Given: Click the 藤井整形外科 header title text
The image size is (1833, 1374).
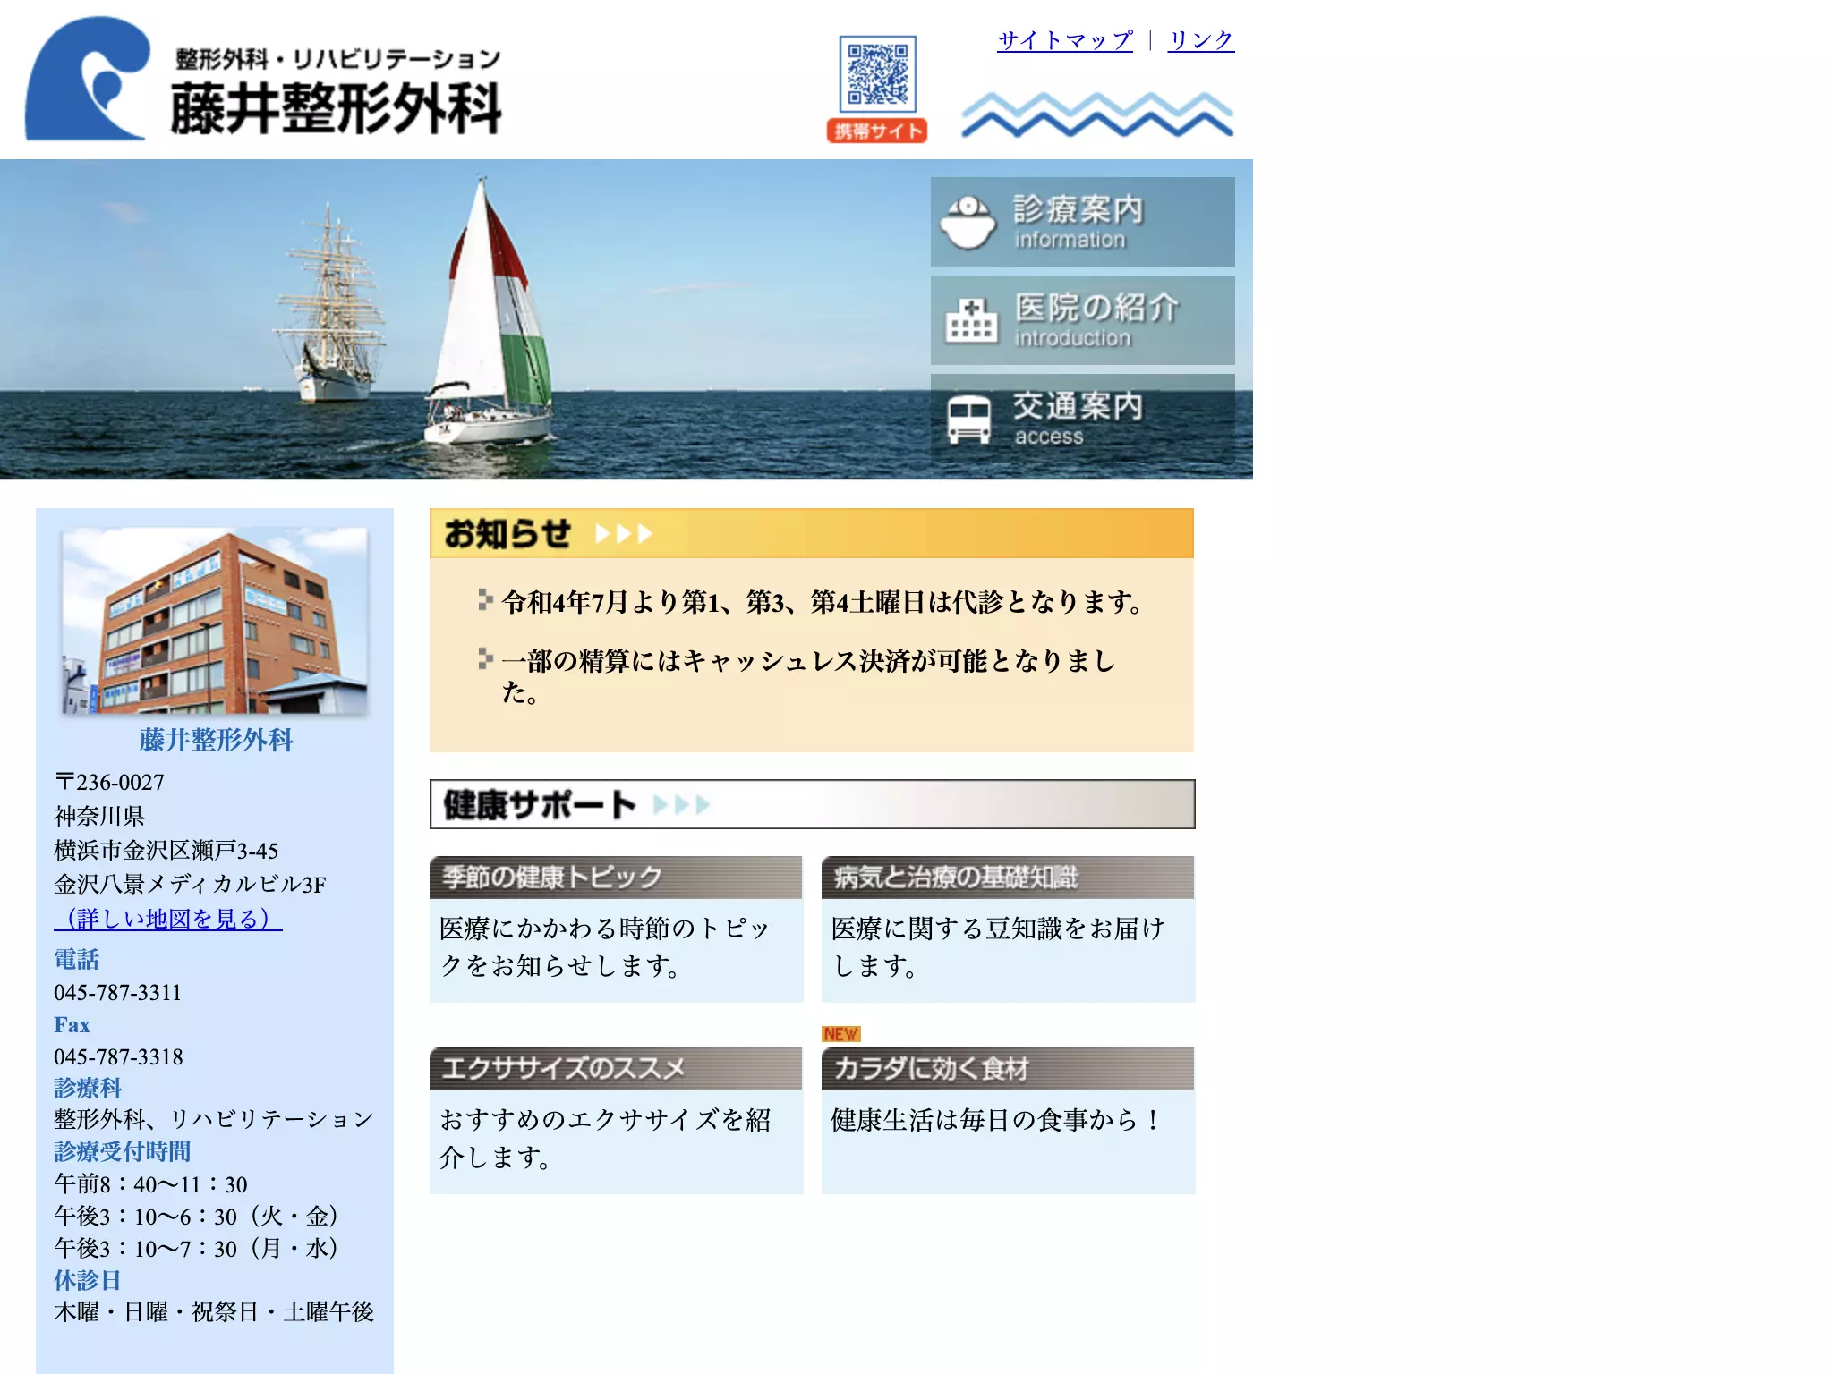Looking at the screenshot, I should (337, 108).
